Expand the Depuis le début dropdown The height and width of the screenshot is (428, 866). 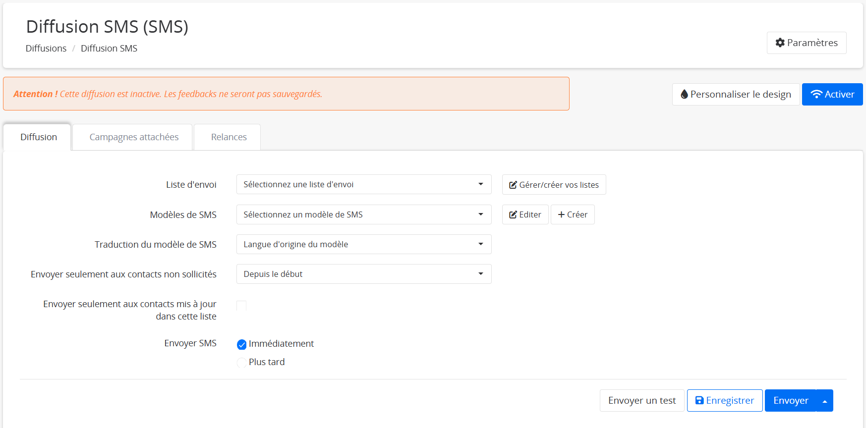pyautogui.click(x=363, y=274)
